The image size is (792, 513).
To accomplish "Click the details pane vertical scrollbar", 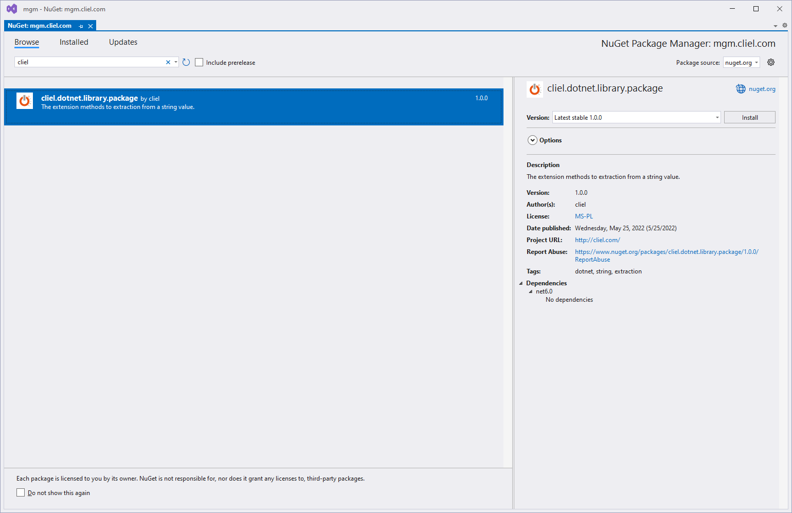I will (x=783, y=293).
